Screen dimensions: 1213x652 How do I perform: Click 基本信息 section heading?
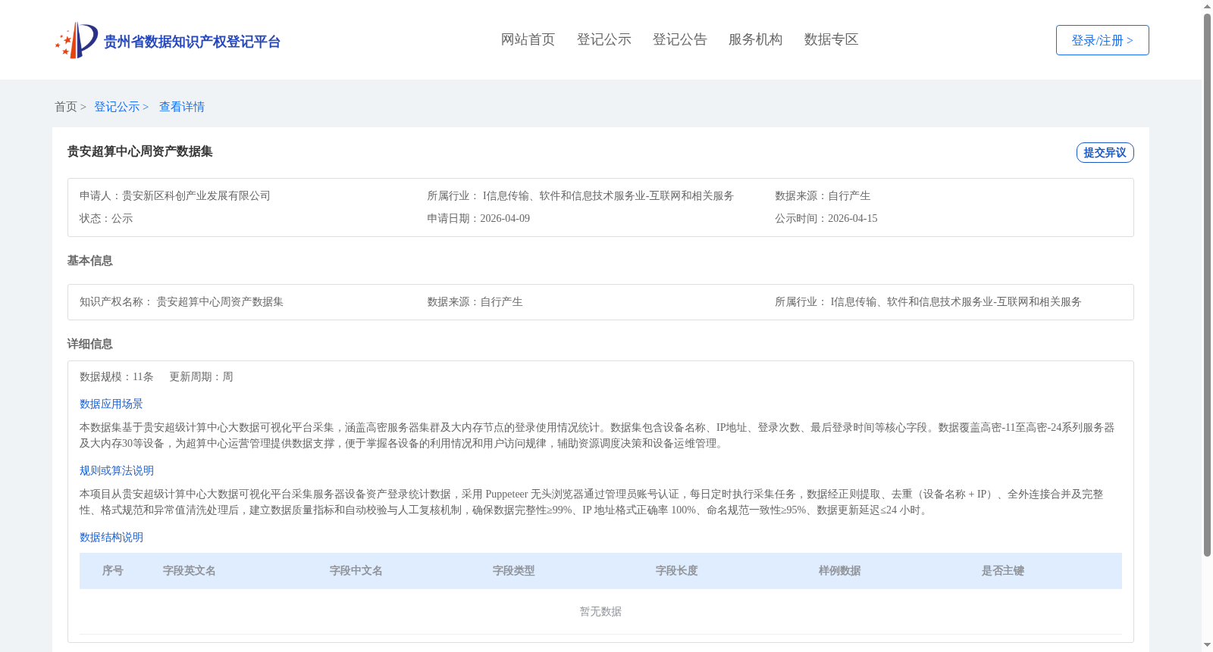coord(89,260)
